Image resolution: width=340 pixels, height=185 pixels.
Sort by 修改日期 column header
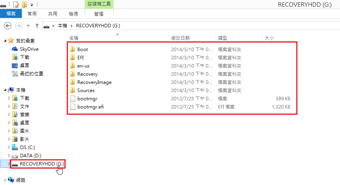click(x=180, y=38)
